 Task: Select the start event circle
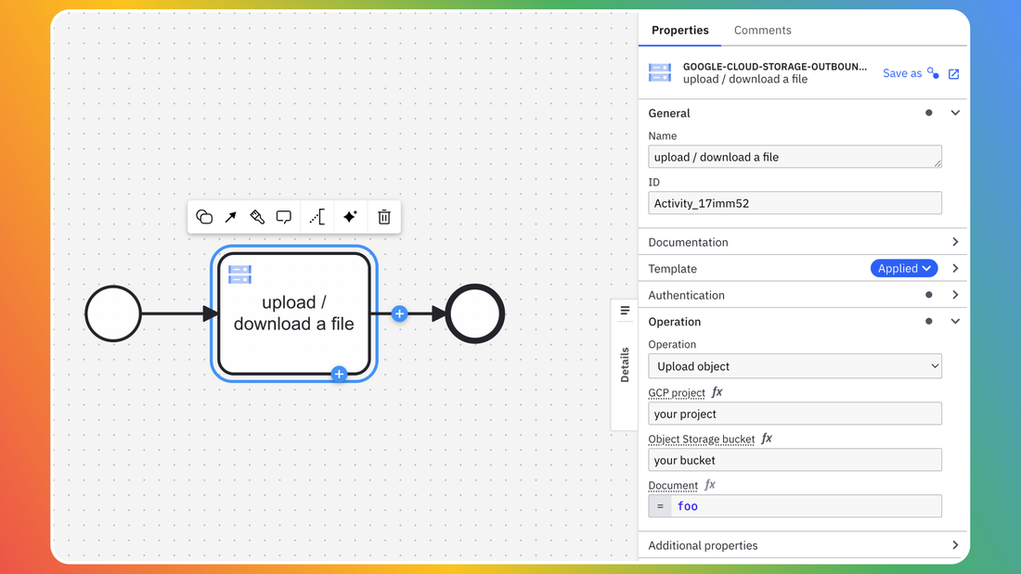(113, 313)
